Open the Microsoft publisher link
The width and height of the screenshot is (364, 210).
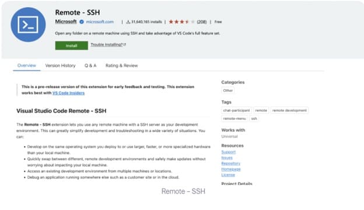pos(66,22)
